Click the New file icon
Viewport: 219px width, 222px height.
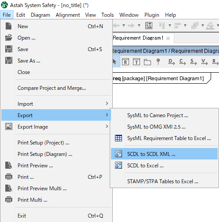tap(8, 26)
